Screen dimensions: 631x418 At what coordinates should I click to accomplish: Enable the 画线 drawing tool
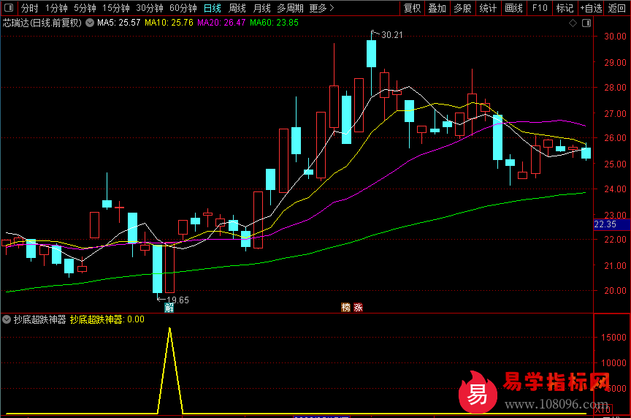(514, 9)
